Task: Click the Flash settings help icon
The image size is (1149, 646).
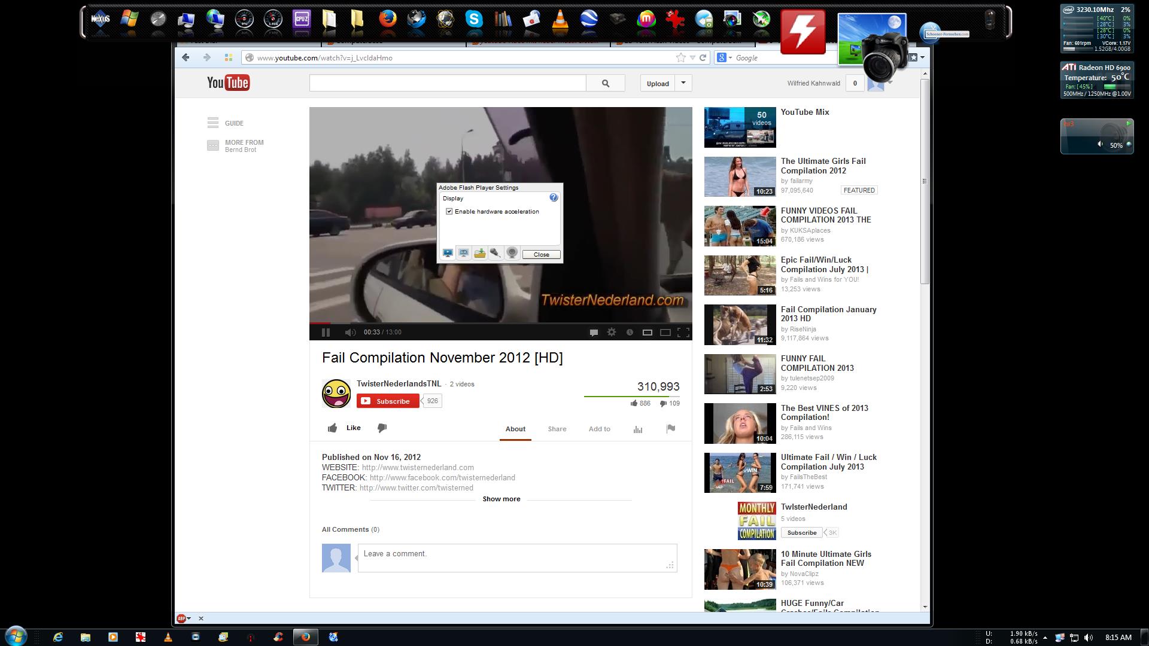Action: click(x=554, y=198)
